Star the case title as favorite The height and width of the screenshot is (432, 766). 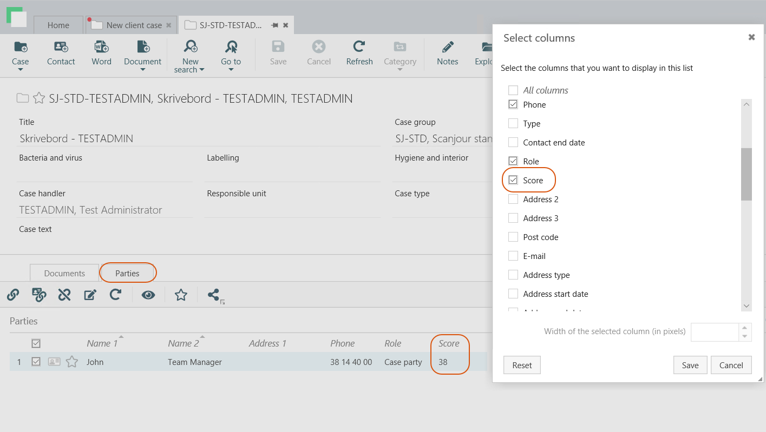(x=39, y=98)
